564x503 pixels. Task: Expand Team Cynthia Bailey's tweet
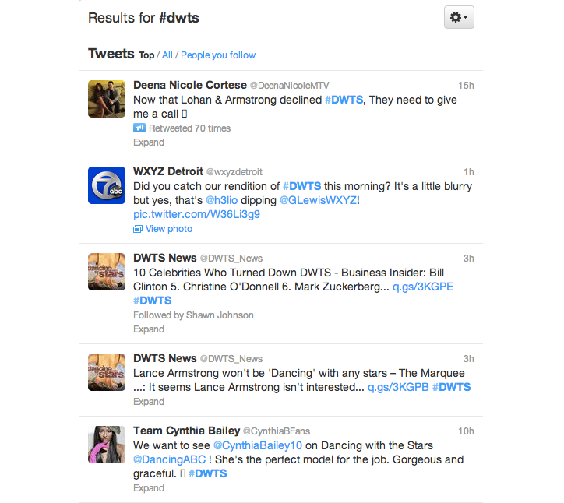pos(149,488)
